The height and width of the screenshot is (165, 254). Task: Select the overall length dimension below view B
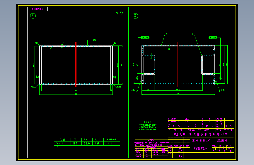[x=178, y=94]
